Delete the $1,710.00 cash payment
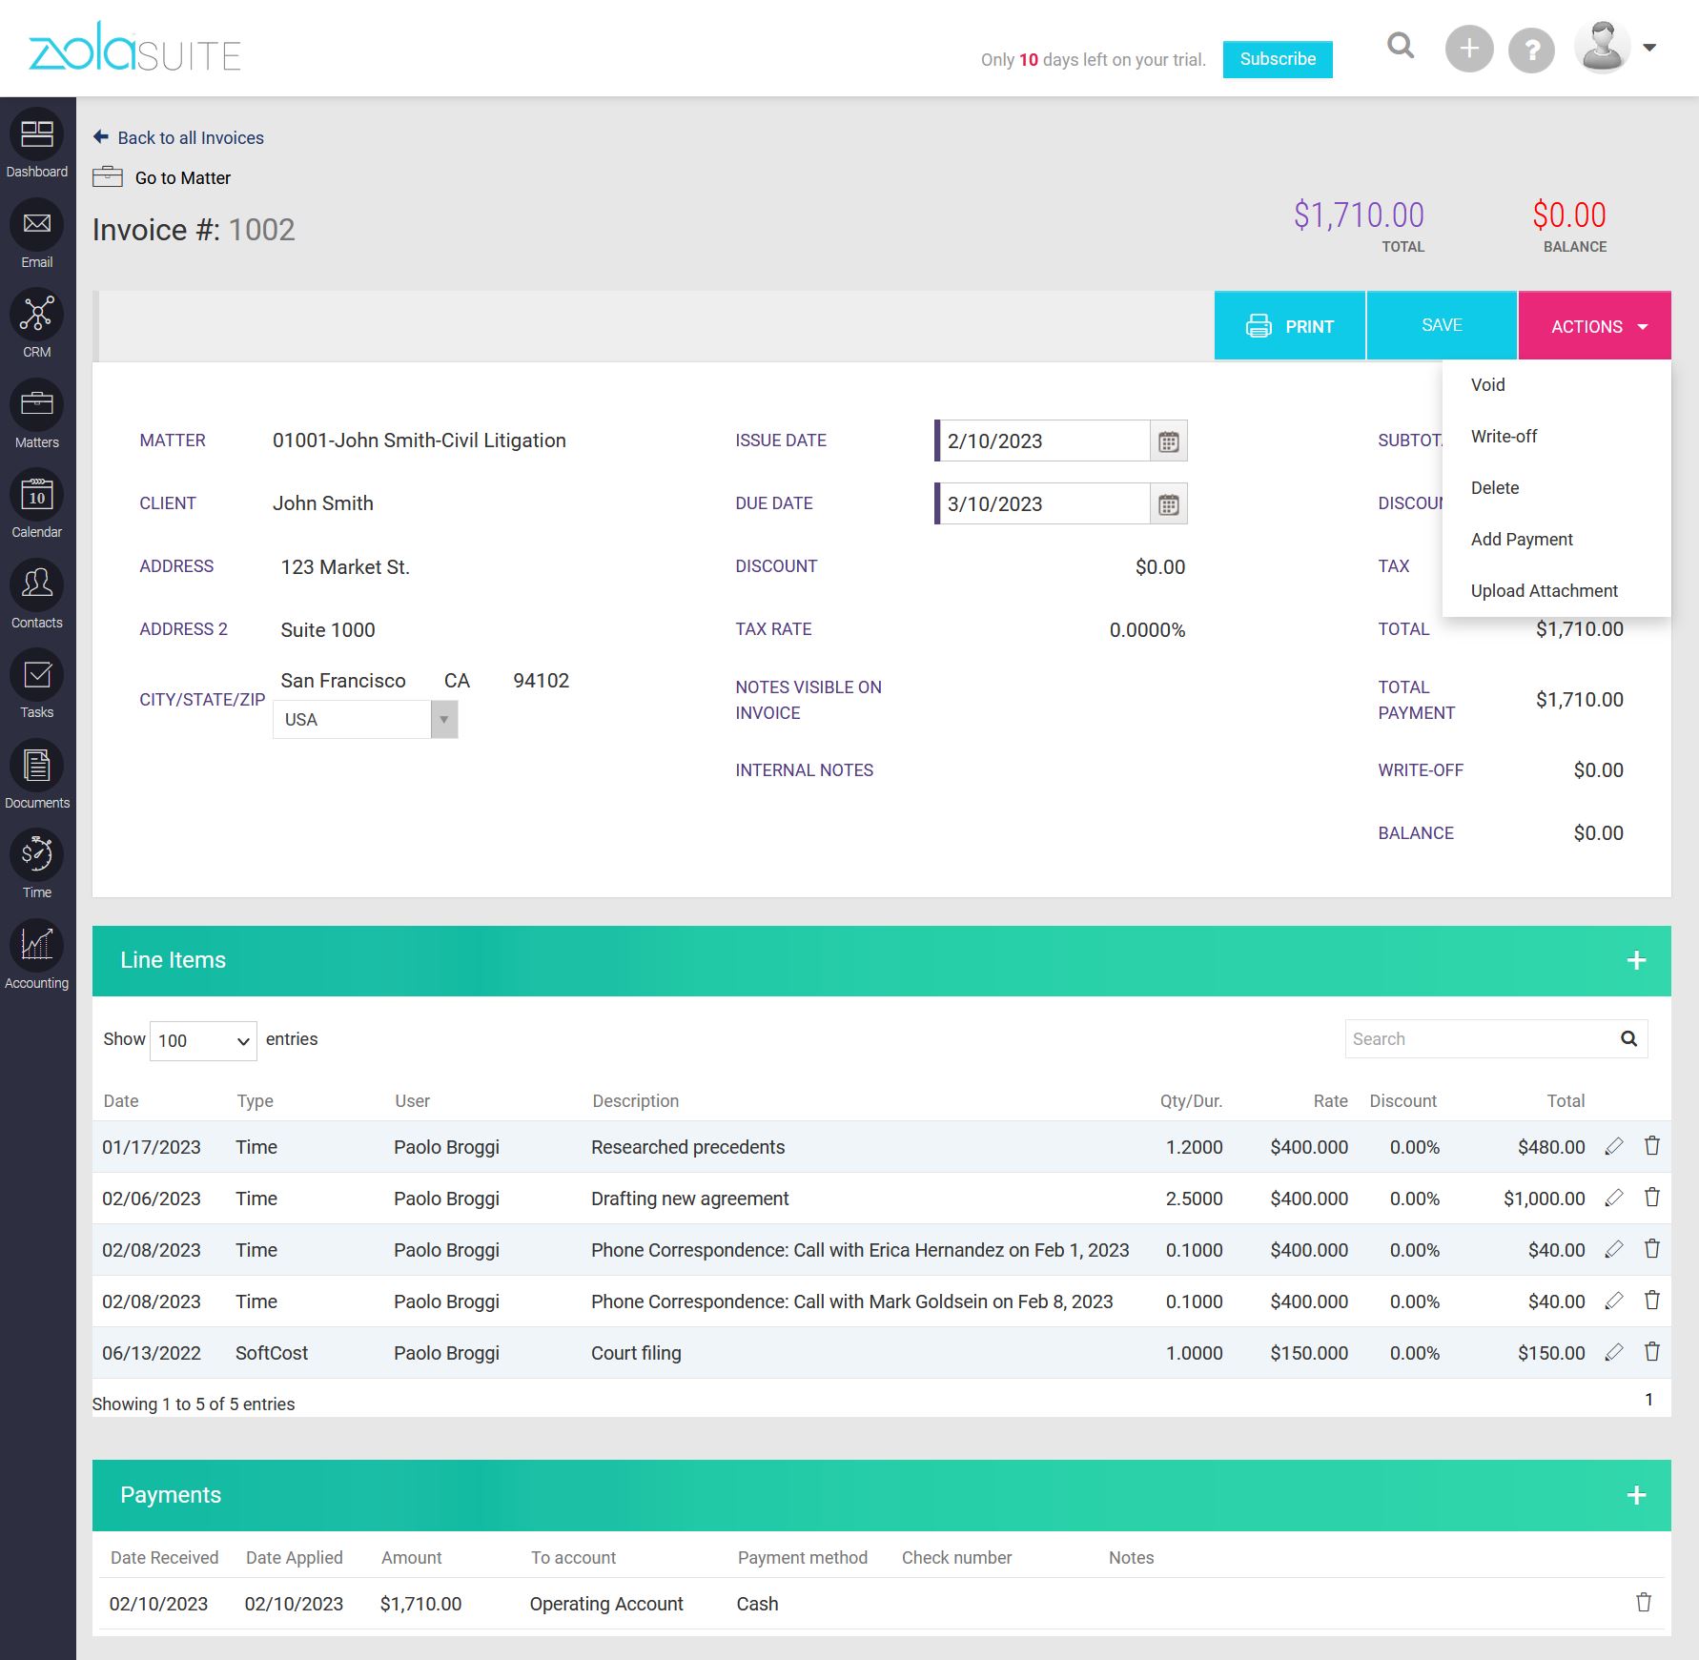Image resolution: width=1699 pixels, height=1660 pixels. click(1644, 1603)
